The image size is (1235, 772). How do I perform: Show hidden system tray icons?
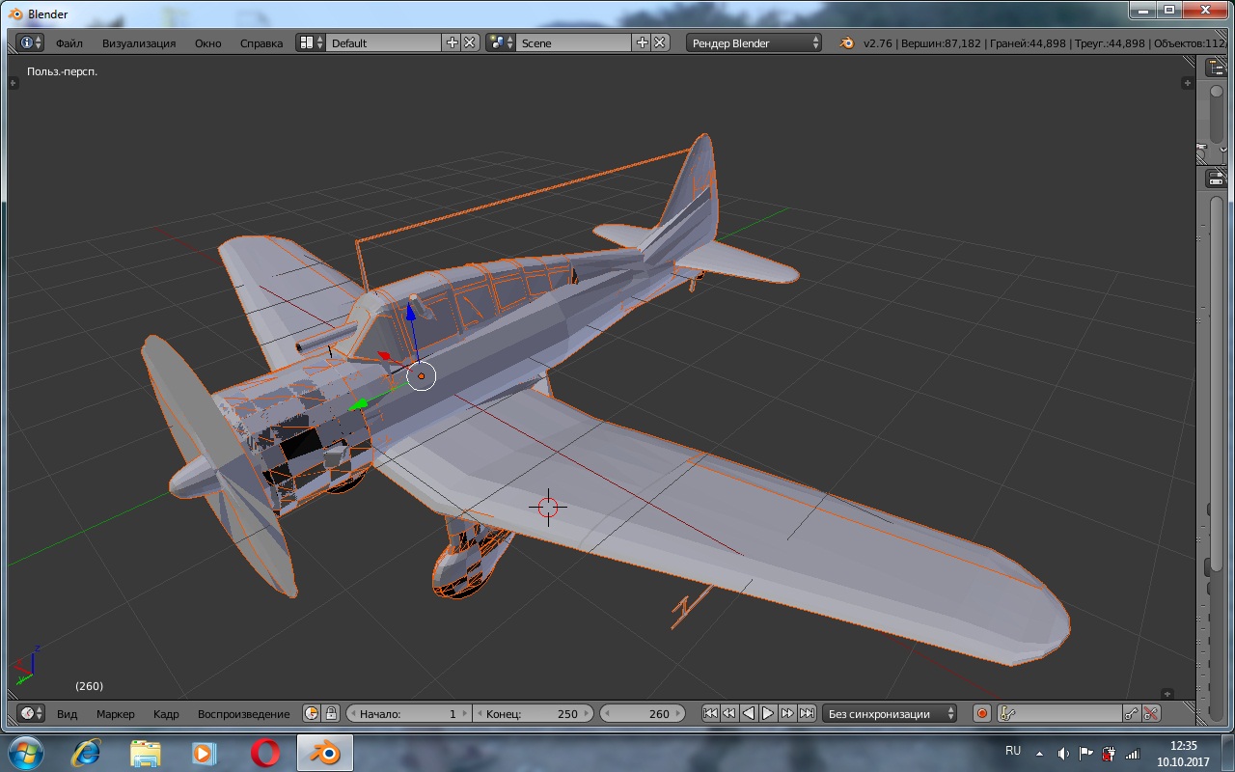point(1040,753)
